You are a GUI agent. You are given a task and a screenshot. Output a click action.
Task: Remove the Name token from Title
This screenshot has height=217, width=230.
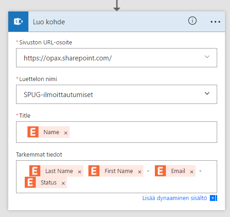66,133
